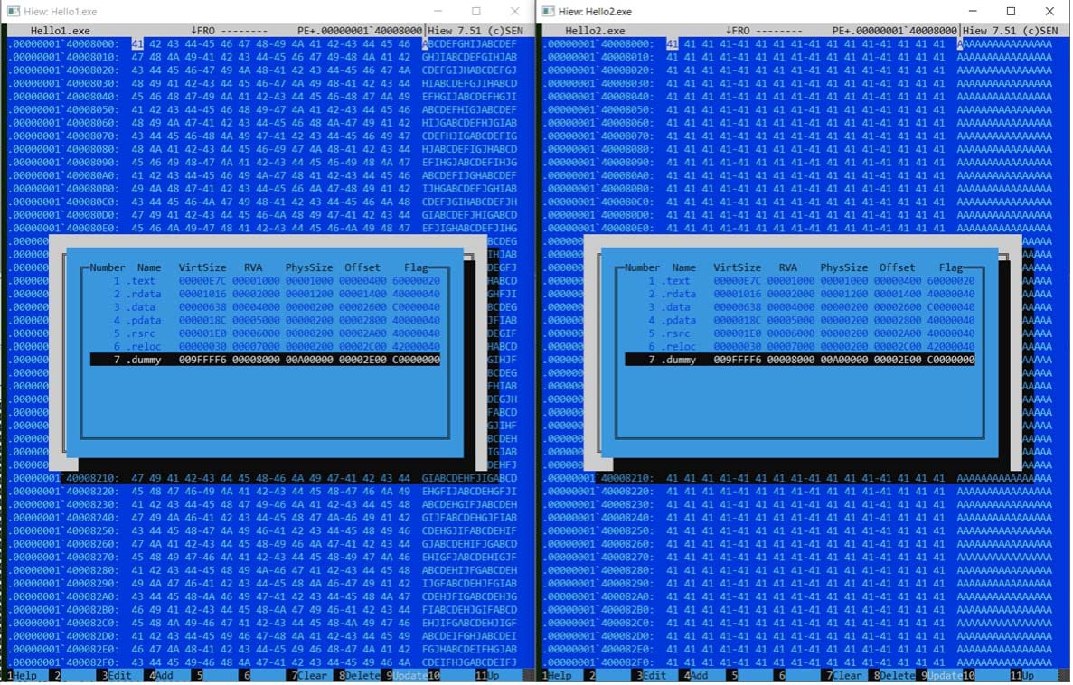1073x685 pixels.
Task: Click 1 Help key in Hello1.exe window
Action: (x=24, y=675)
